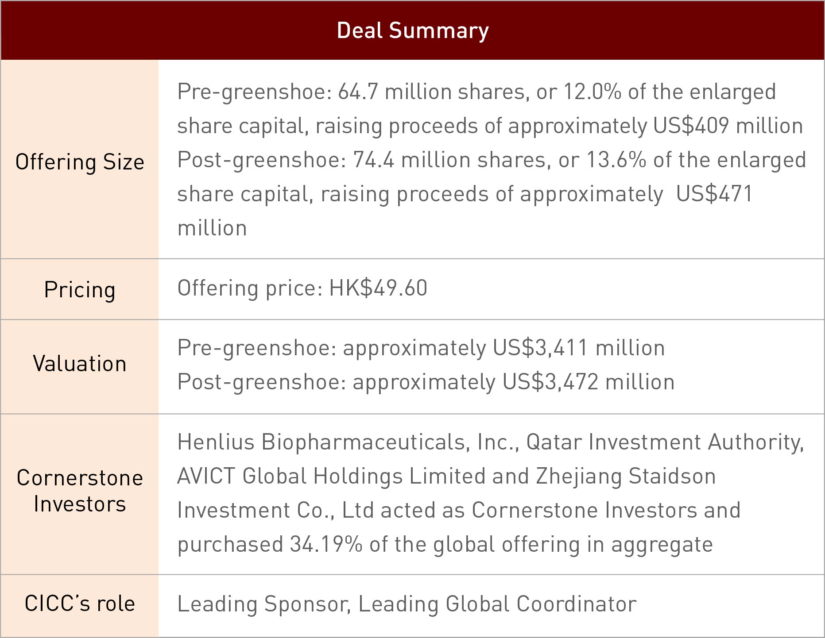Select the Offering Size row label
825x638 pixels.
pyautogui.click(x=80, y=162)
